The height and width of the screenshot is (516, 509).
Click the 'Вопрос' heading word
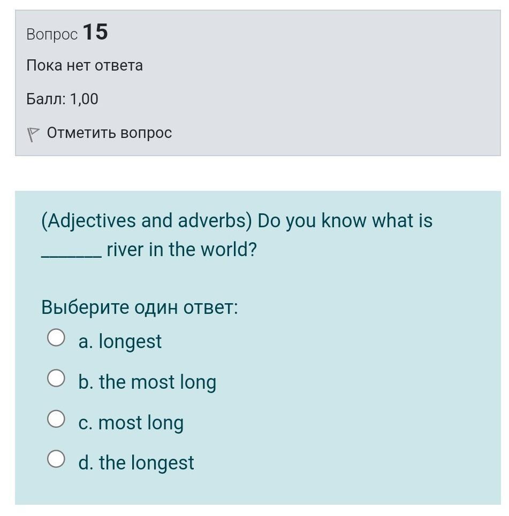(x=52, y=34)
